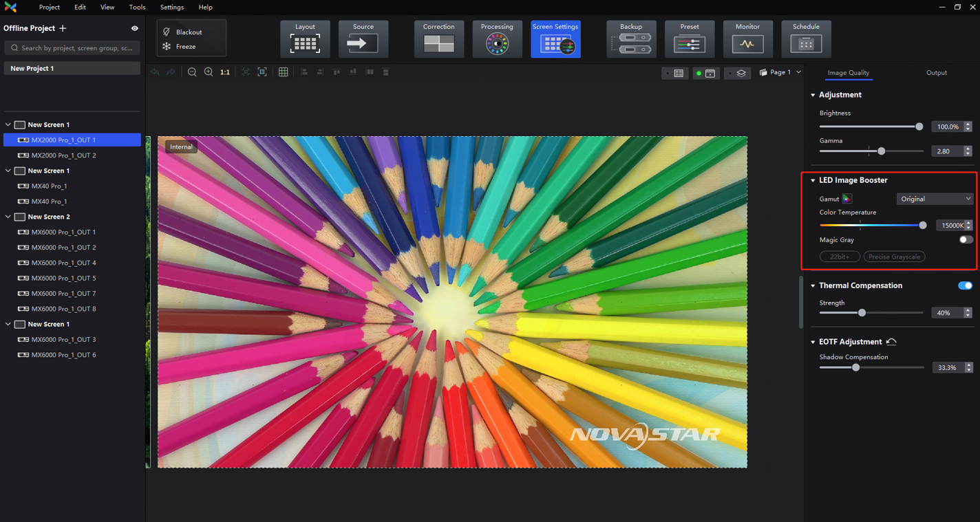Toggle the canvas grid icon
The image size is (980, 522).
click(x=283, y=72)
